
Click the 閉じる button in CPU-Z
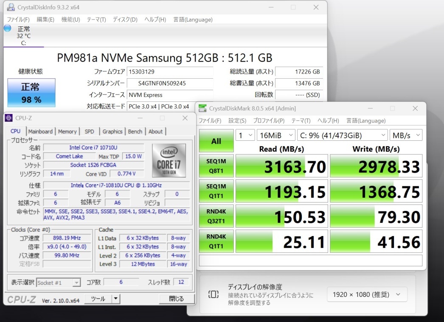177,299
